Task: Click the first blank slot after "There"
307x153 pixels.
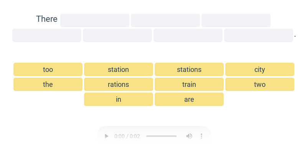Action: [95, 21]
